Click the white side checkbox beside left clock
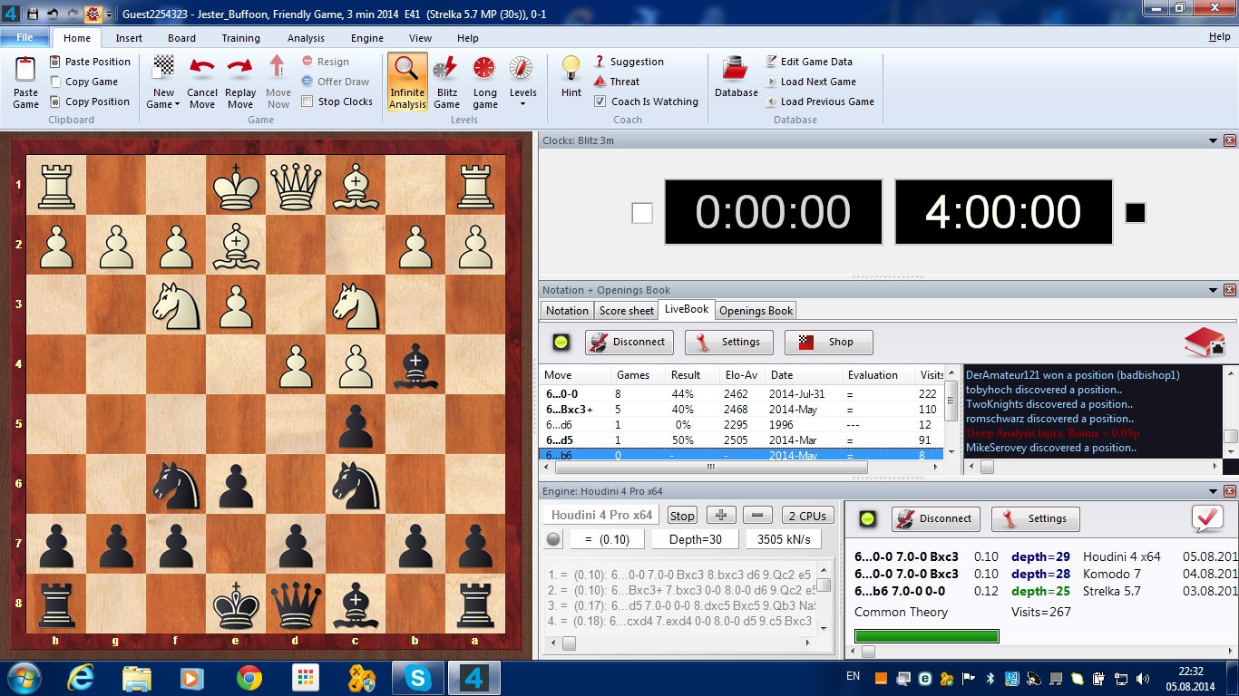The width and height of the screenshot is (1239, 696). (x=642, y=213)
